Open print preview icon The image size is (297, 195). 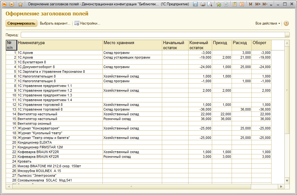click(210, 4)
